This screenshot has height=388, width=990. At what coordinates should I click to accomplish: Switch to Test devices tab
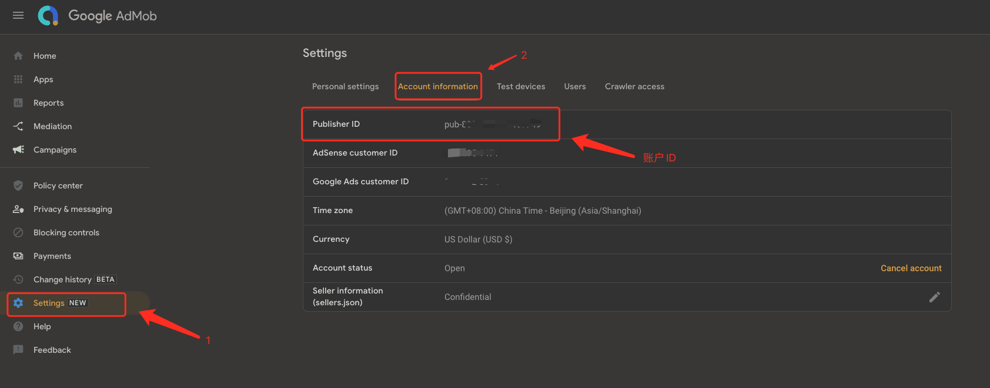[x=520, y=86]
